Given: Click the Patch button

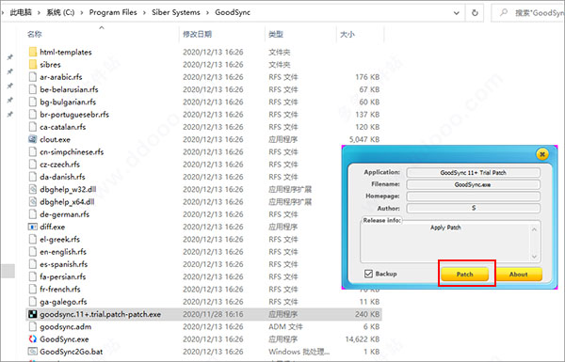Looking at the screenshot, I should (465, 275).
